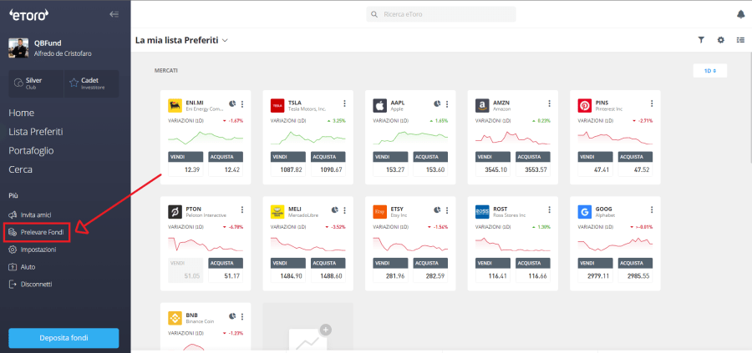Open ENI.MI card three-dot menu
The image size is (752, 353).
[x=242, y=104]
